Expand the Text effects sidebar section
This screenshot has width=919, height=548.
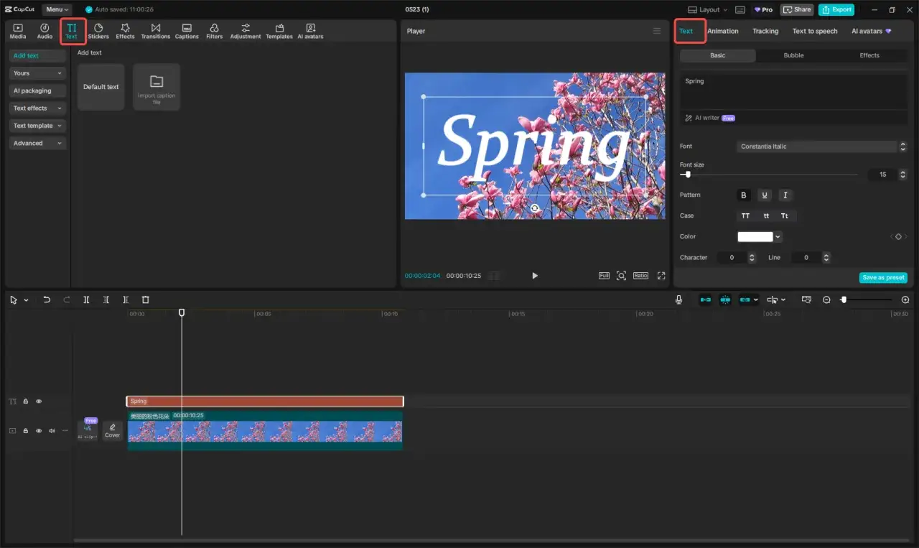(37, 108)
